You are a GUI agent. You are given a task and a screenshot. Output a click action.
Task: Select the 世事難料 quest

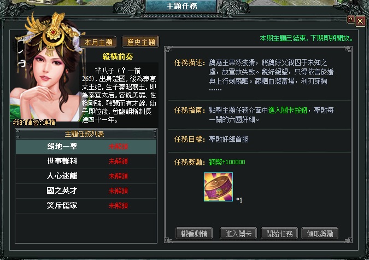(x=86, y=161)
